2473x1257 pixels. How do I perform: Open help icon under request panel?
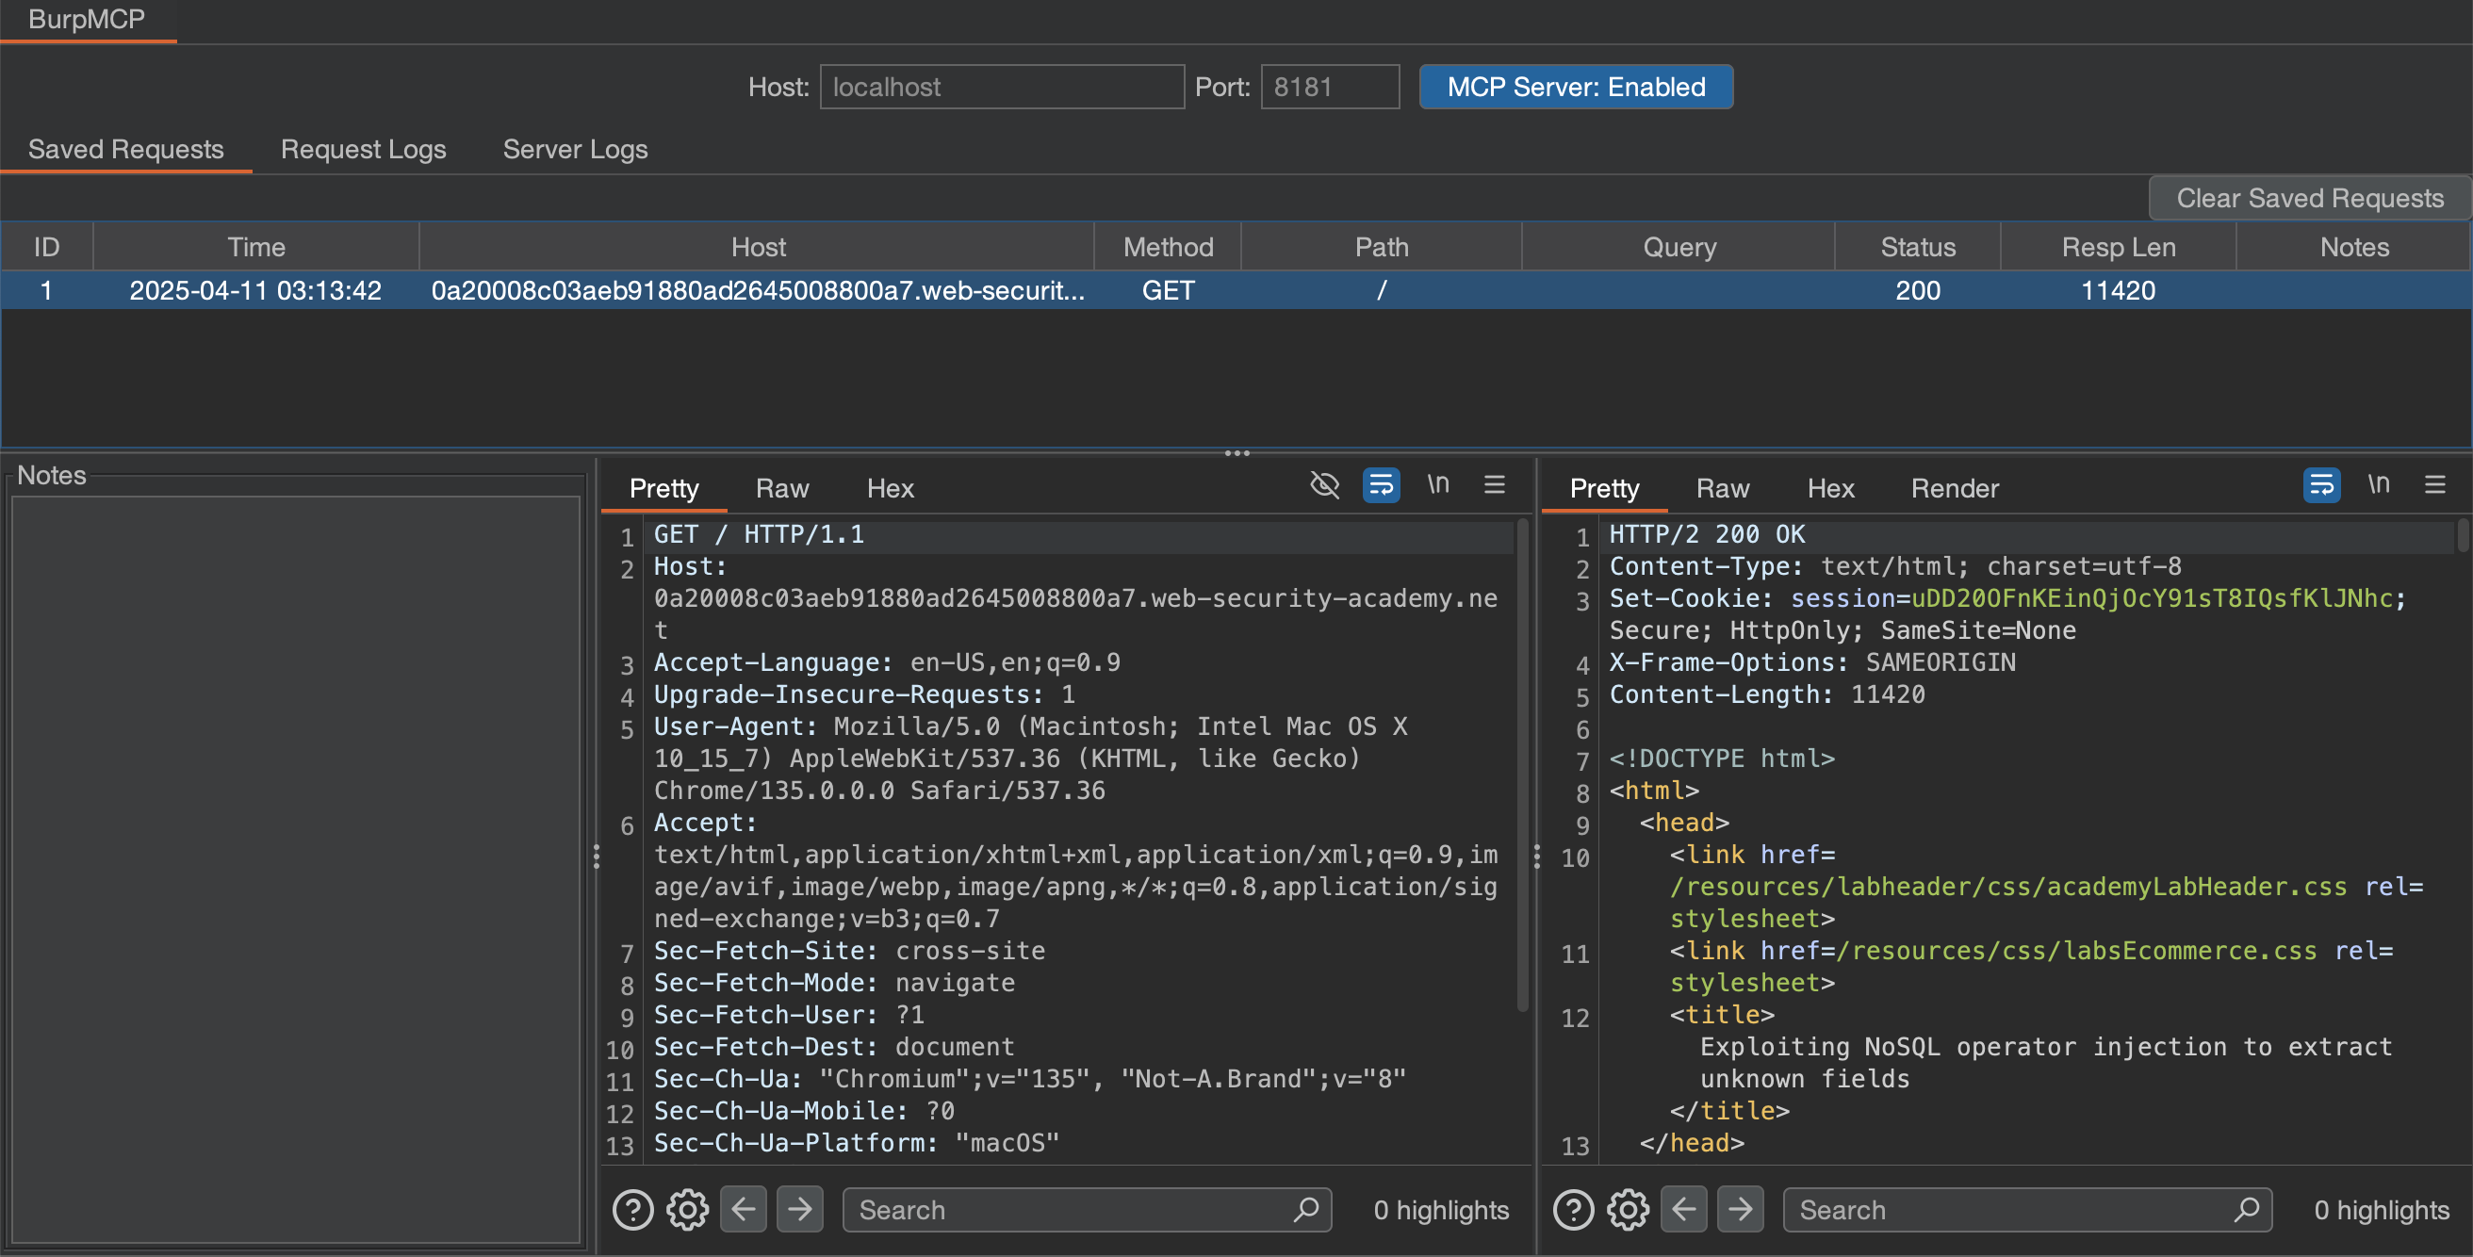pyautogui.click(x=632, y=1210)
